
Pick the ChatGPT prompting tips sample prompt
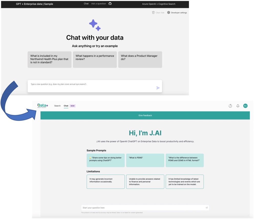(x=106, y=160)
